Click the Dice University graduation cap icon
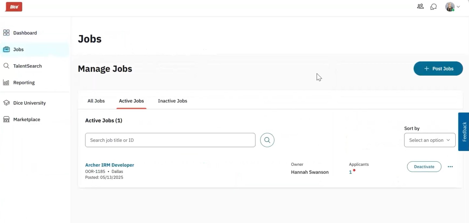 [6, 103]
